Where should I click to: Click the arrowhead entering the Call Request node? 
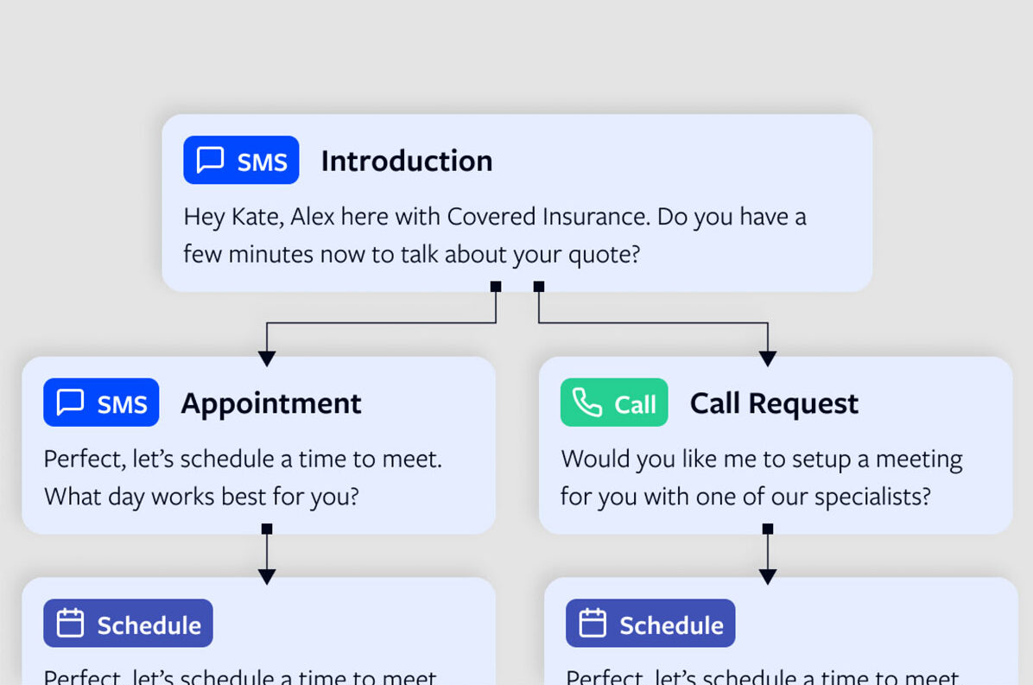tap(768, 358)
